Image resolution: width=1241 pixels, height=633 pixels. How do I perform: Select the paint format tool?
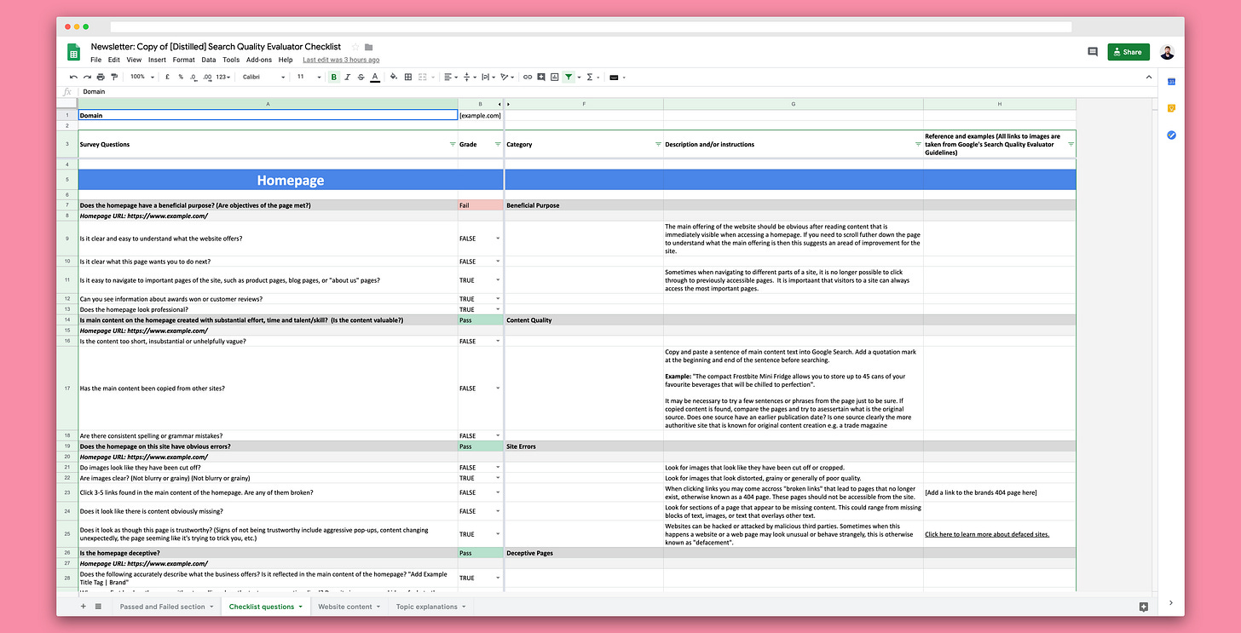coord(114,77)
